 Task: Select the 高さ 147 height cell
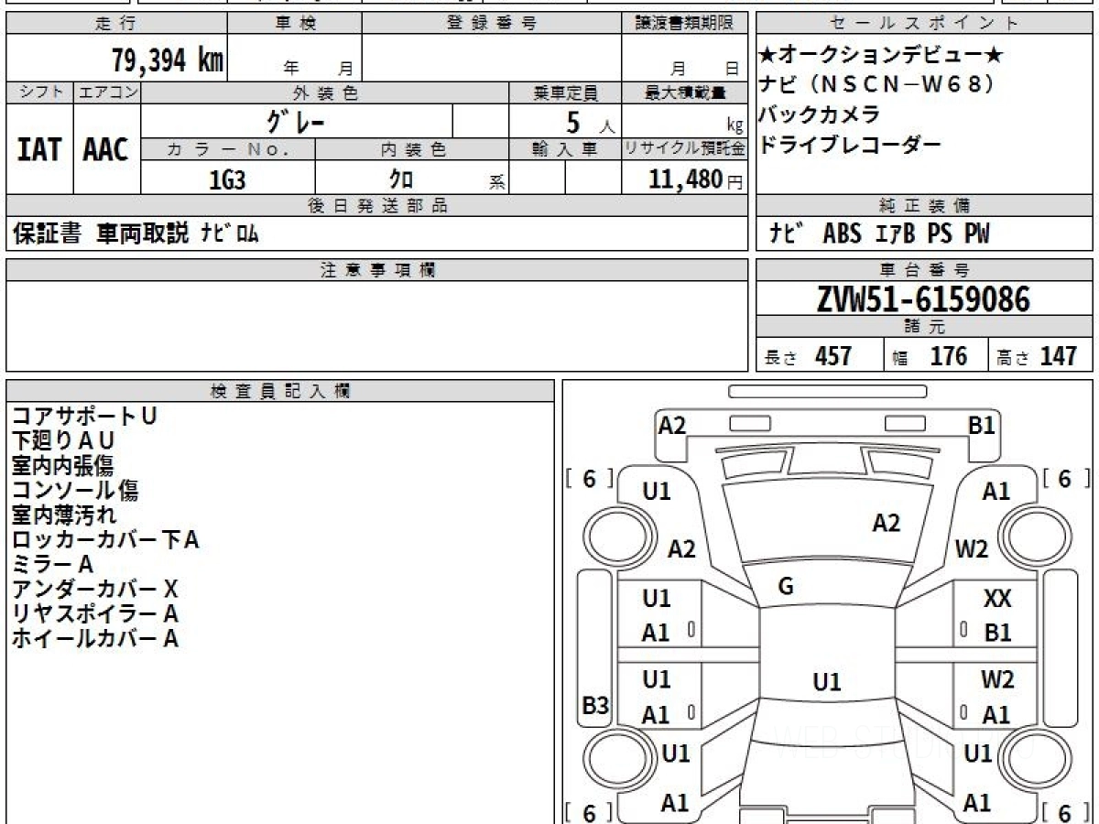pos(1040,355)
